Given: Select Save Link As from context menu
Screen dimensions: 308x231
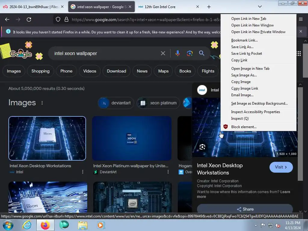Looking at the screenshot, I should pyautogui.click(x=242, y=47).
